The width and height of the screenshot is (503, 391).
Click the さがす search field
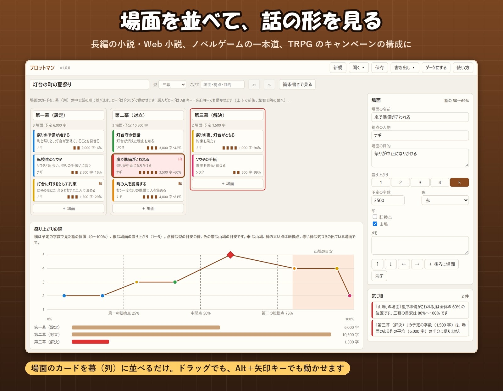click(x=223, y=84)
